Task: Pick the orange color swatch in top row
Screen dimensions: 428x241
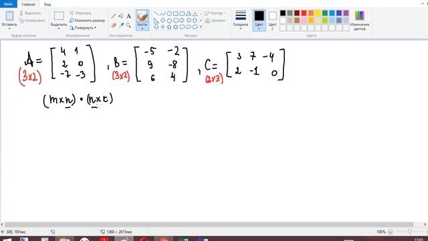Action: pyautogui.click(x=311, y=13)
